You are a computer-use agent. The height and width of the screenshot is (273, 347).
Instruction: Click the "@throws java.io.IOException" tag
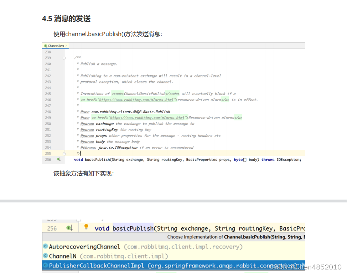[109, 148]
